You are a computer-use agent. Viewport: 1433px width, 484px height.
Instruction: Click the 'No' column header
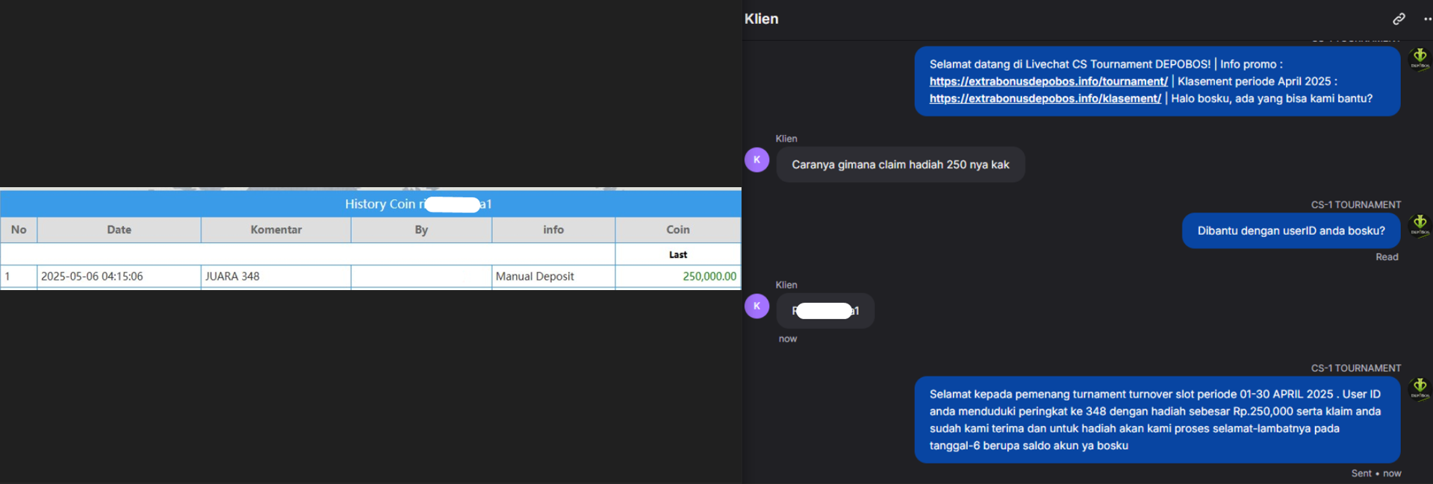click(19, 230)
